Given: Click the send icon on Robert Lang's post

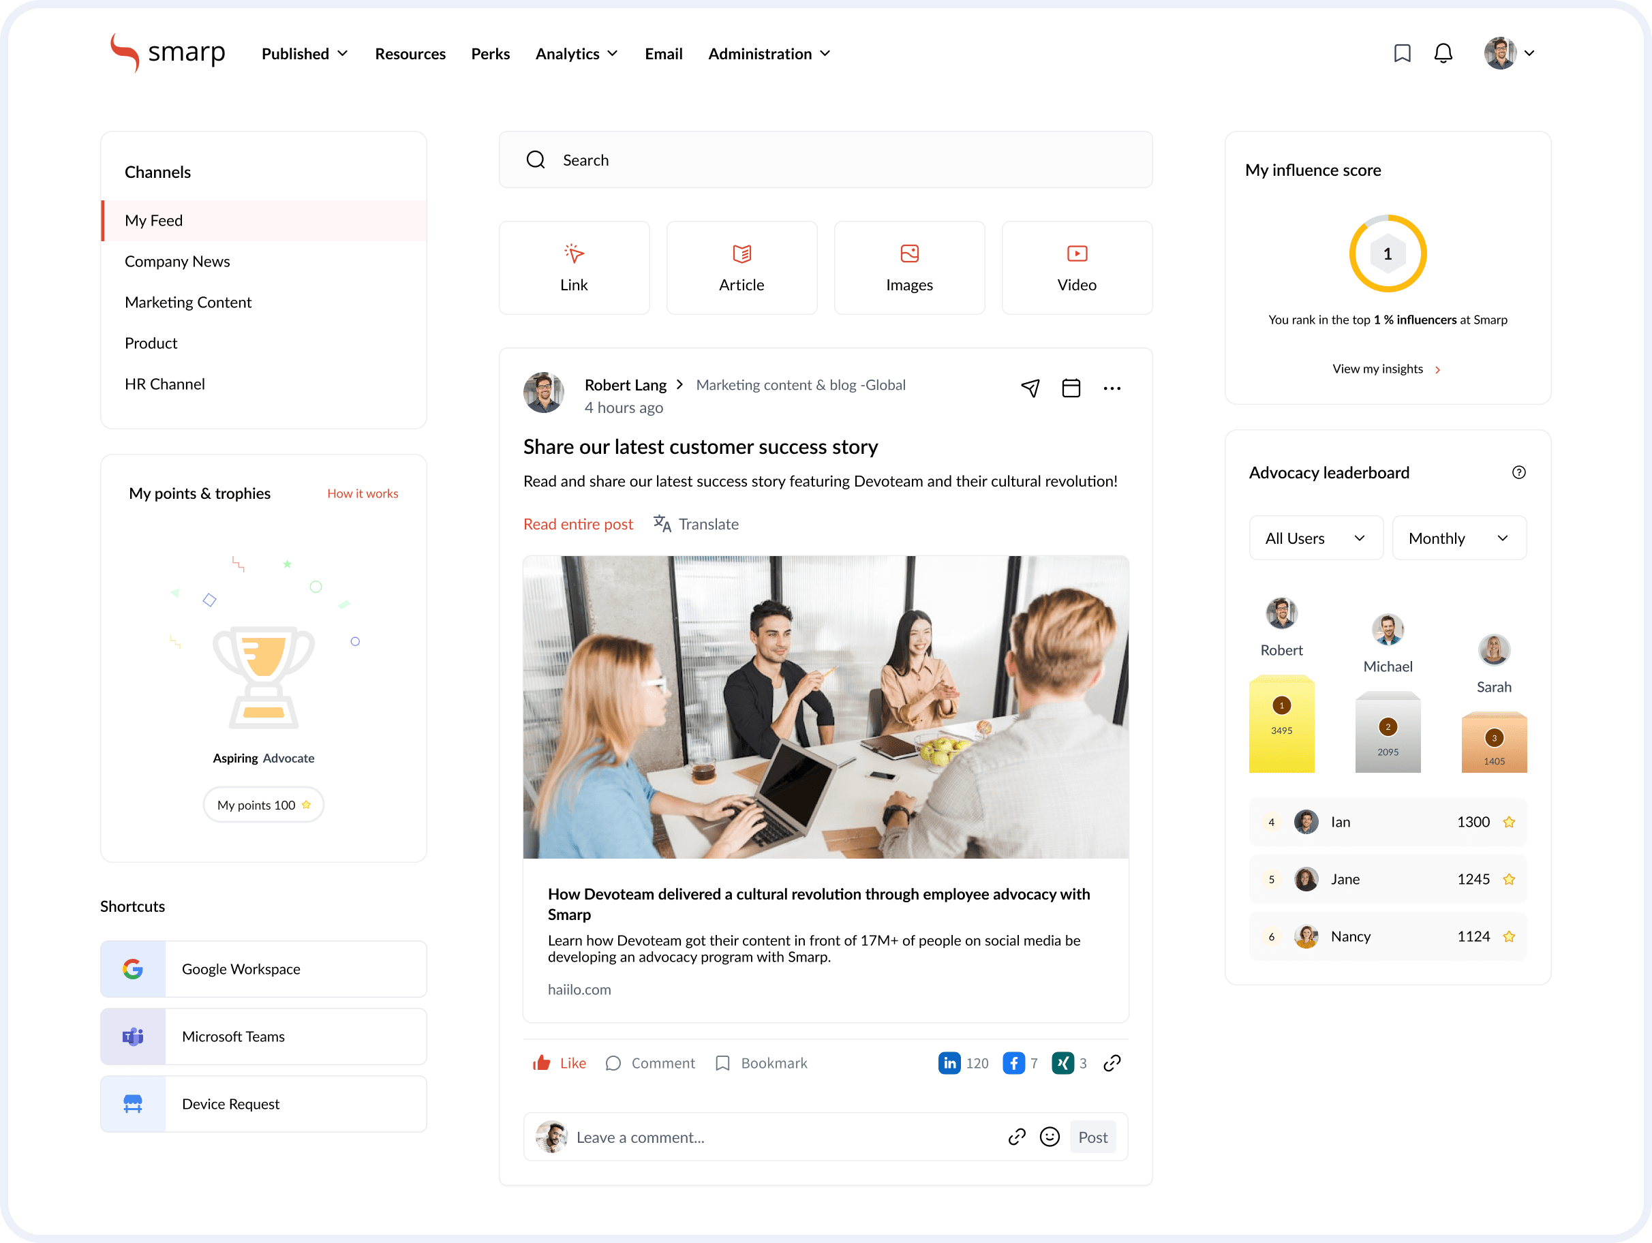Looking at the screenshot, I should pyautogui.click(x=1030, y=388).
